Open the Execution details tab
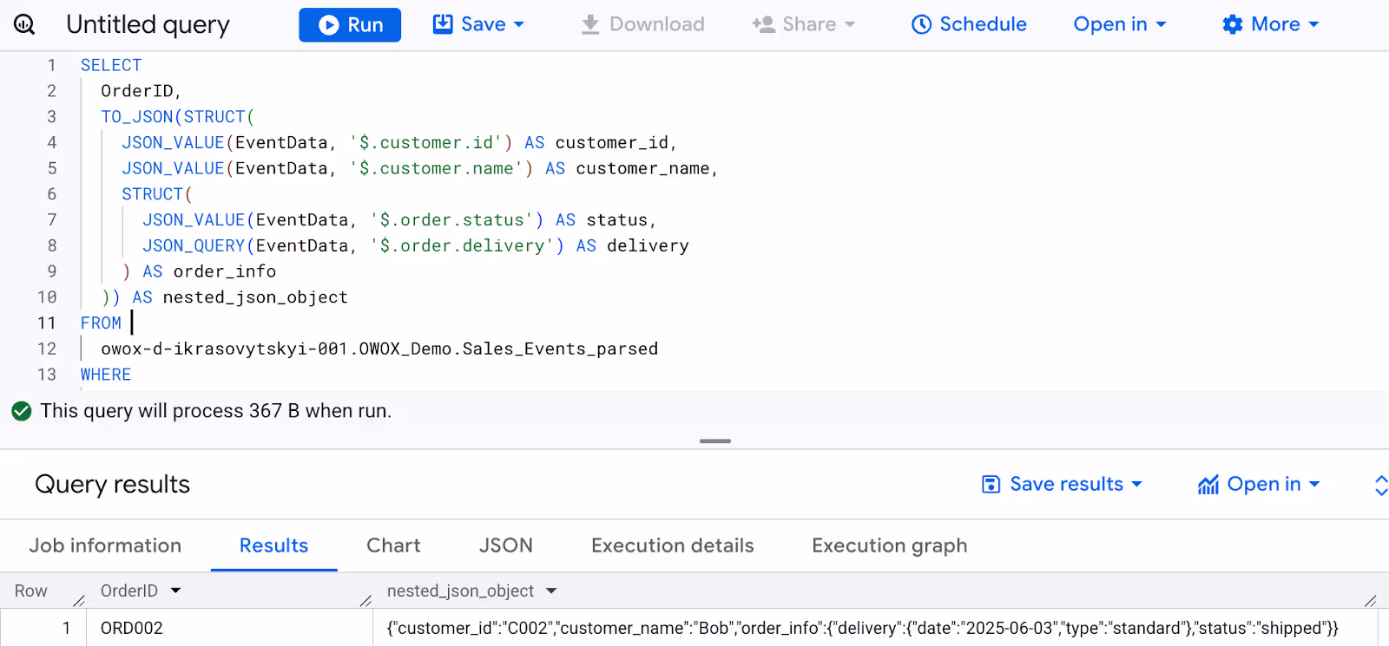This screenshot has width=1389, height=646. pyautogui.click(x=673, y=545)
